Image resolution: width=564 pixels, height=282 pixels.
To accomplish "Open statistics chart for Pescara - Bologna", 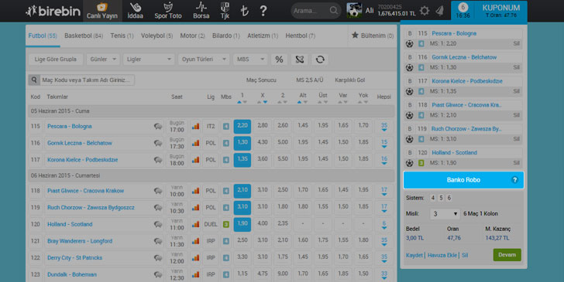I will 195,126.
